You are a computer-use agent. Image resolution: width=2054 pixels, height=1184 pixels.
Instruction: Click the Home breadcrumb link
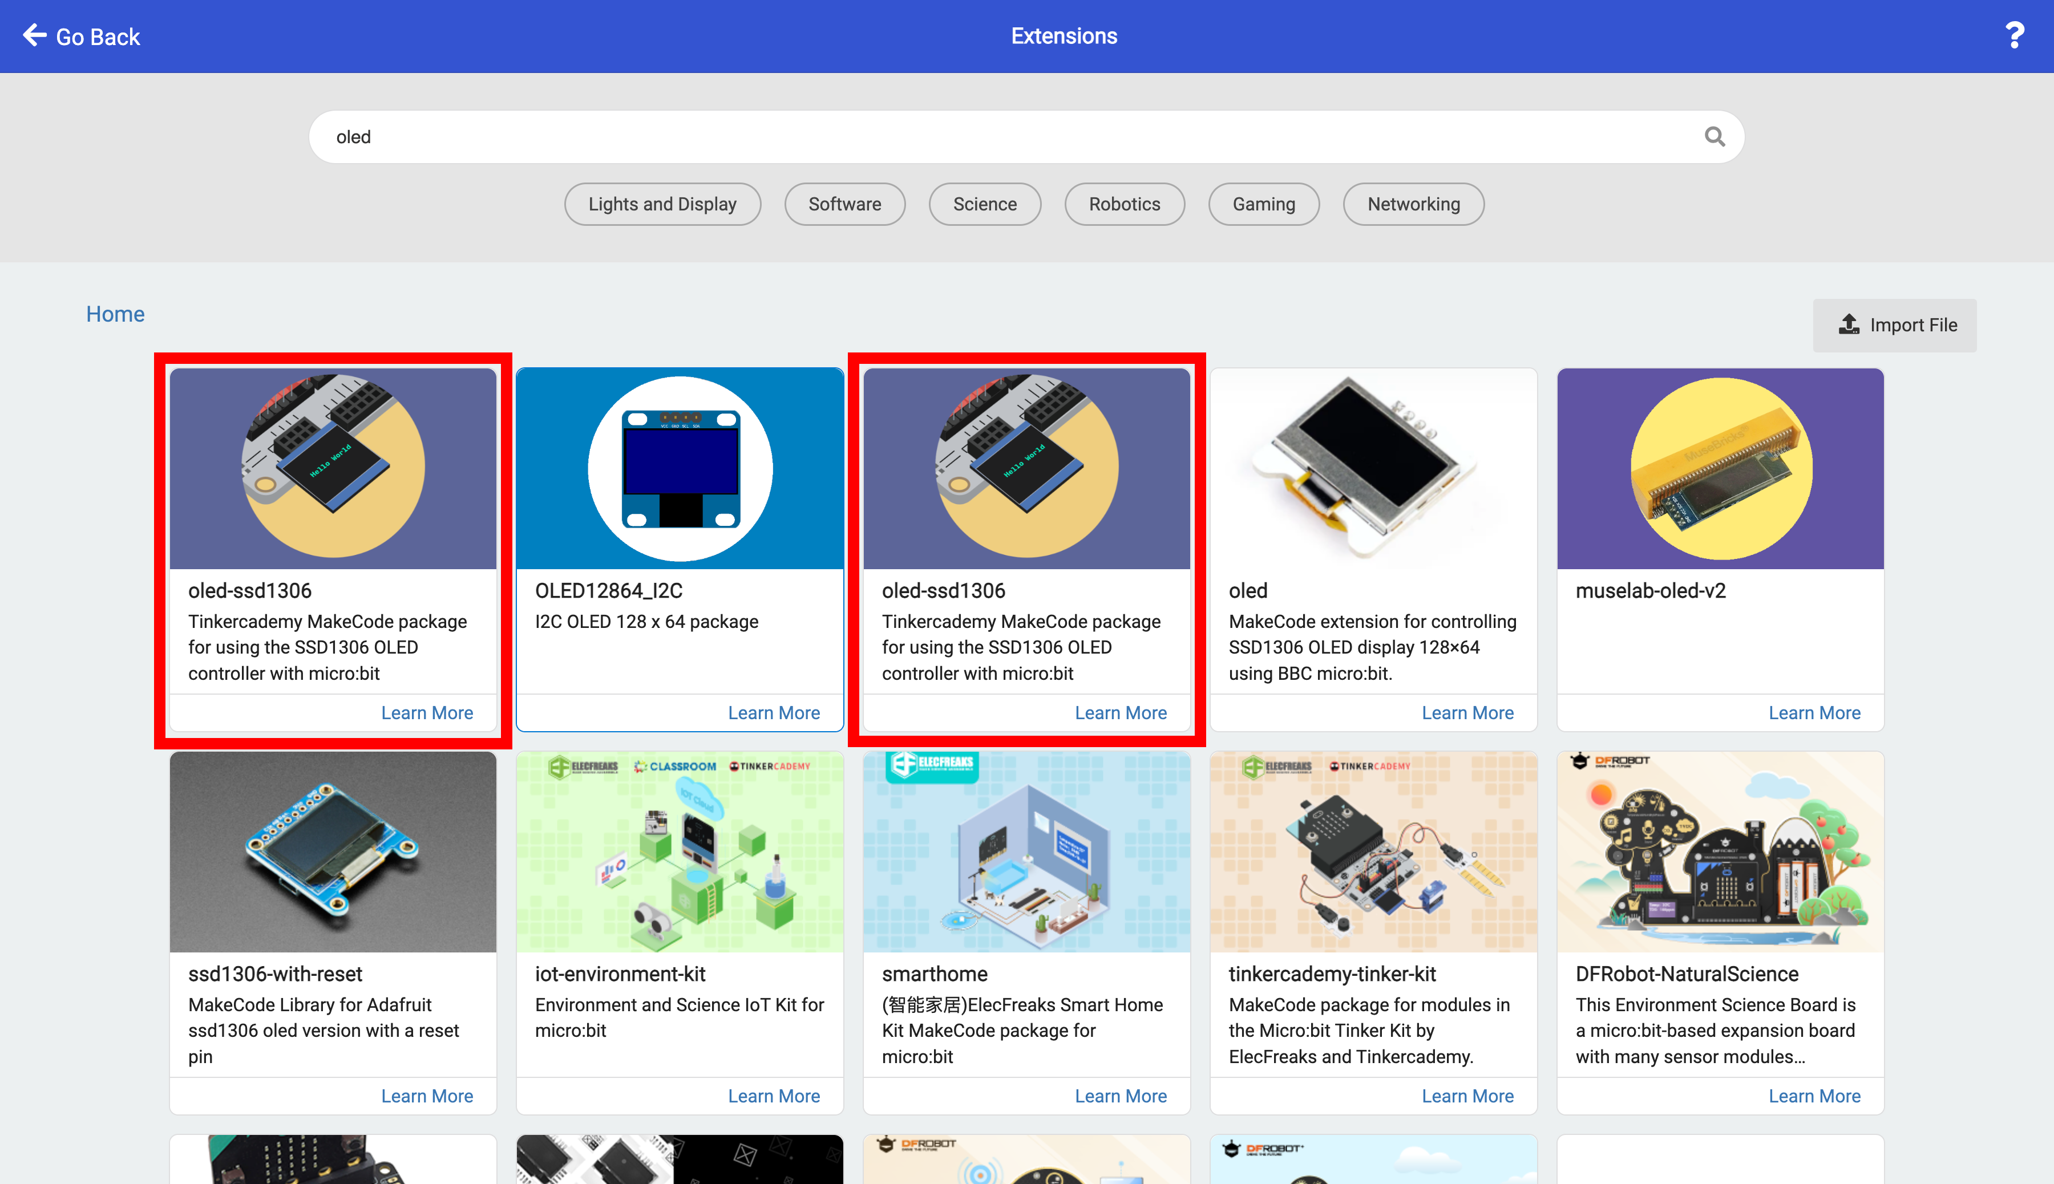[115, 314]
